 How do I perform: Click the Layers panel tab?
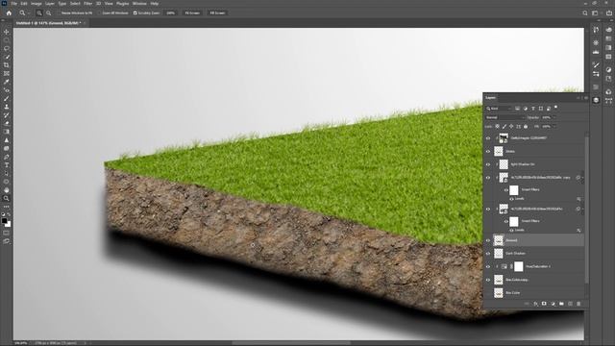point(491,98)
